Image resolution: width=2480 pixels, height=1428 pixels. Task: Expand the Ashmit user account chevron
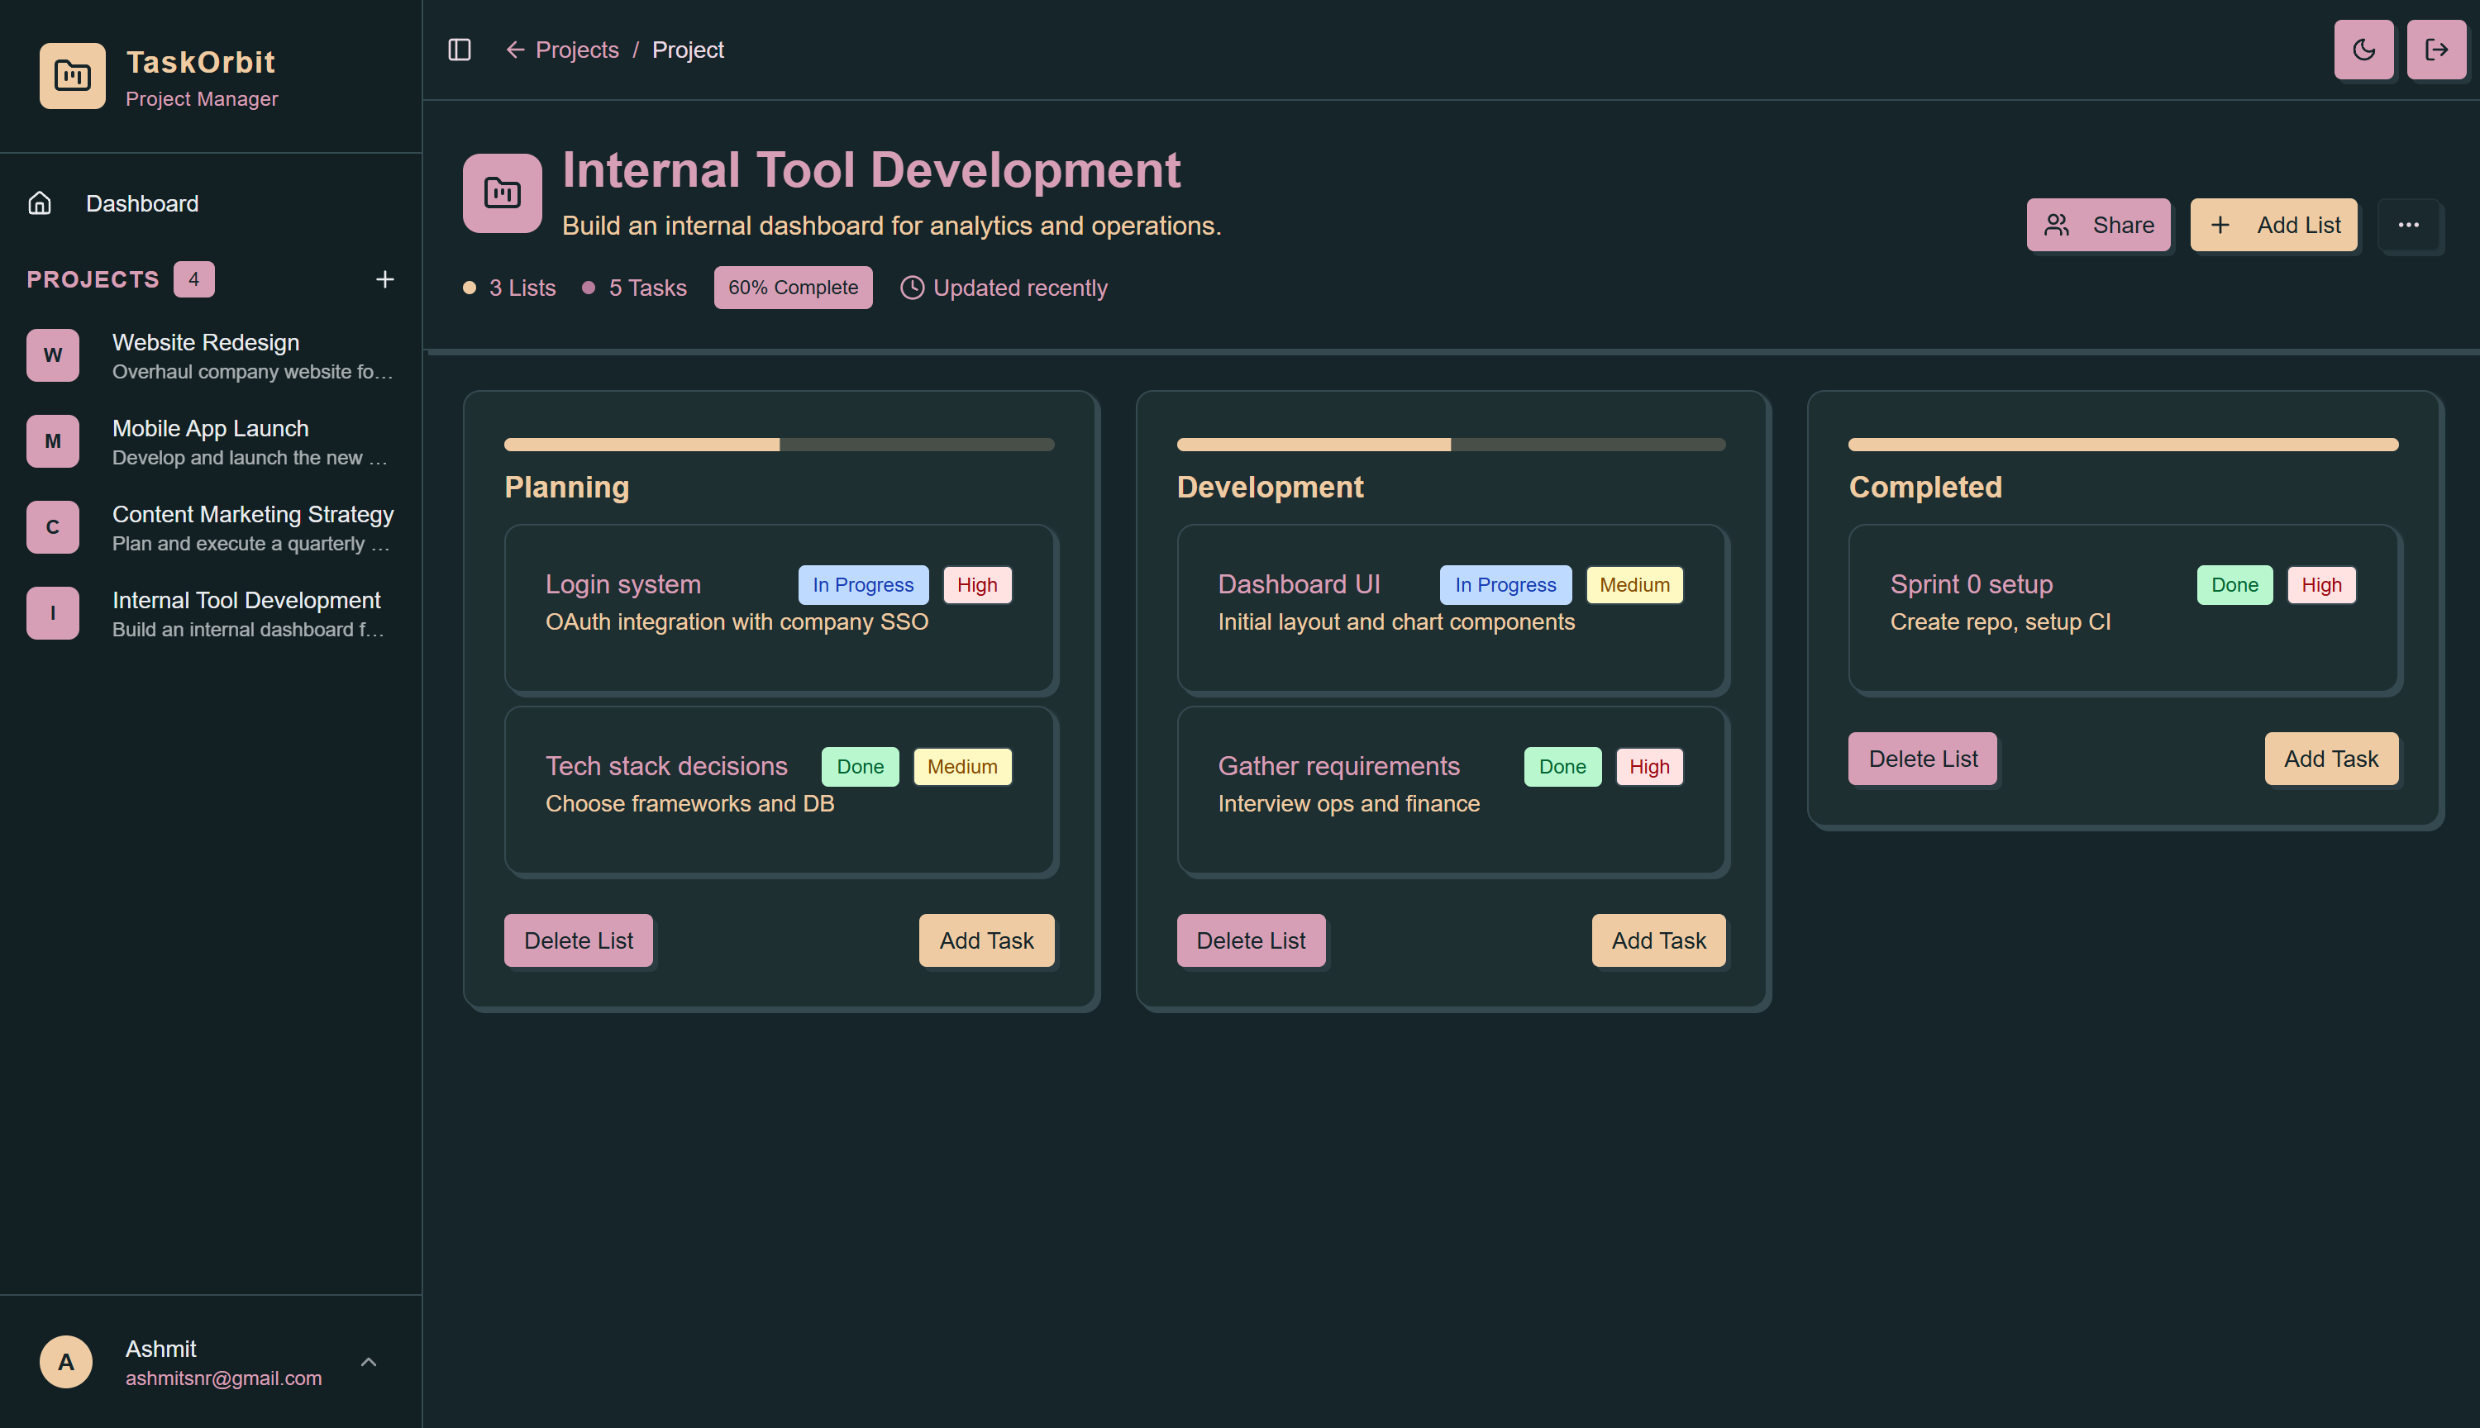point(369,1361)
